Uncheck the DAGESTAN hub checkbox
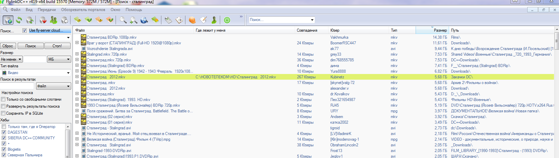Screen dimensions: 559x158 pyautogui.click(x=4, y=132)
